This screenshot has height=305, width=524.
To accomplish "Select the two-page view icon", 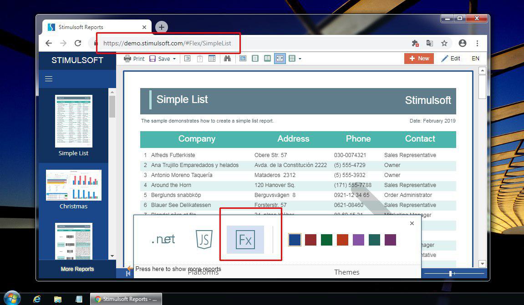I will (x=267, y=59).
